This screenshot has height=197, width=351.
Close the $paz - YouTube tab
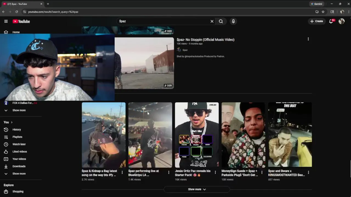(x=41, y=4)
